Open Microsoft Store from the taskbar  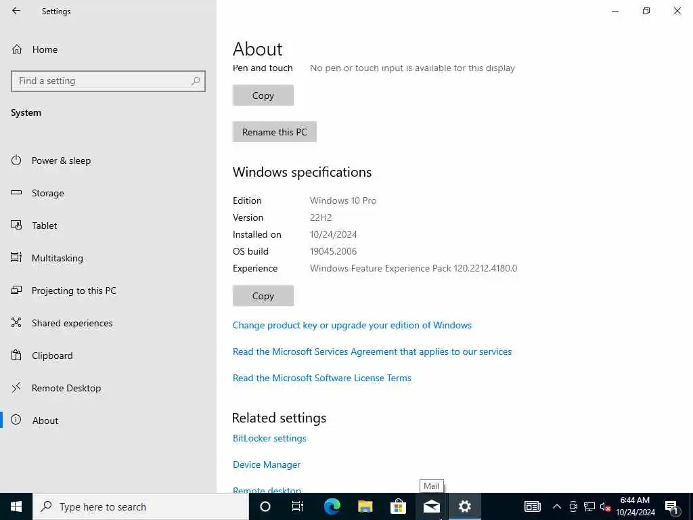pyautogui.click(x=398, y=506)
